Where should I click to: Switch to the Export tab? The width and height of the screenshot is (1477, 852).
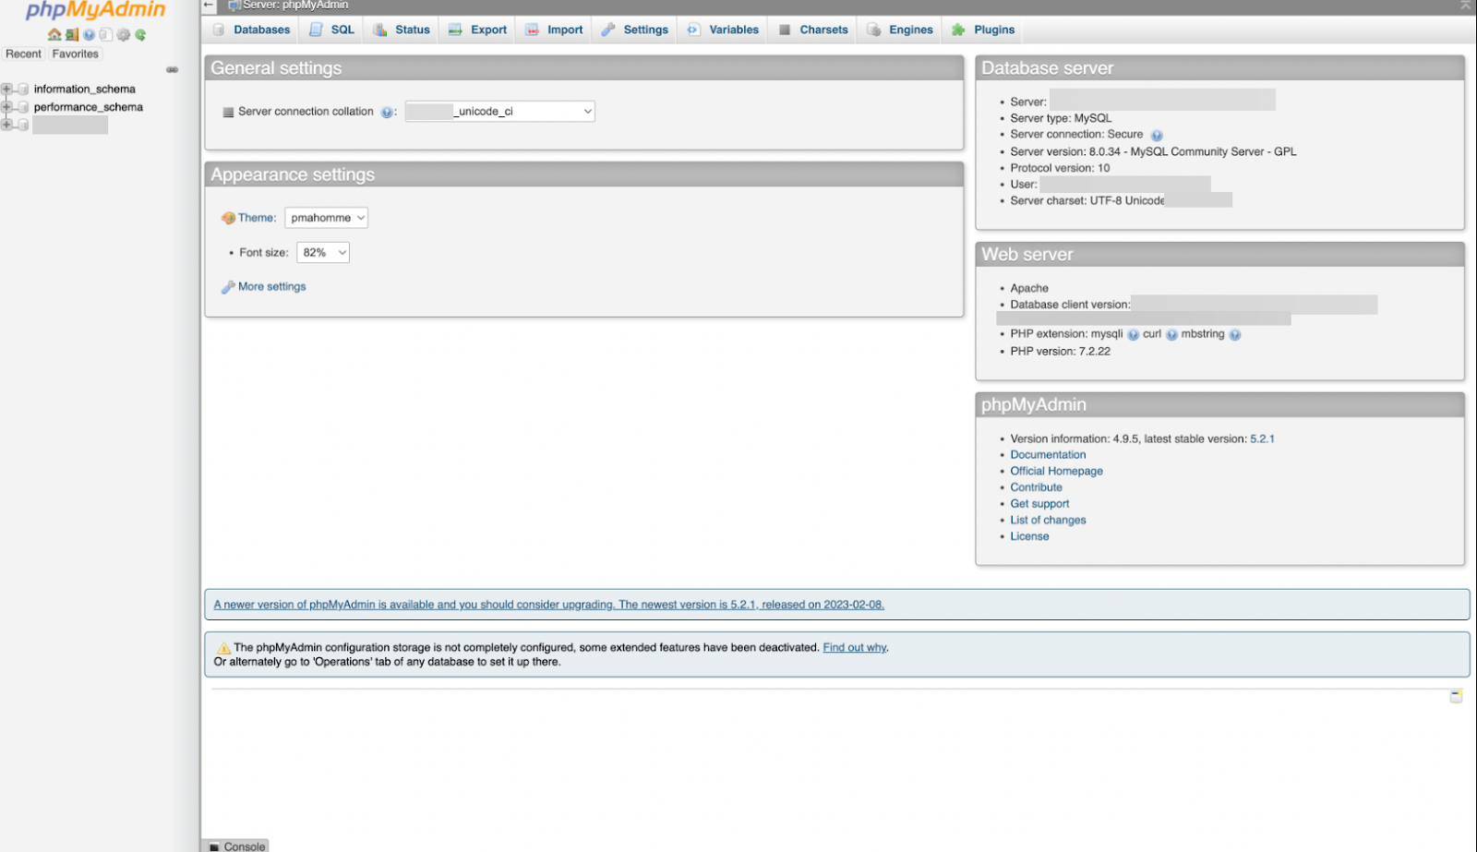(477, 30)
